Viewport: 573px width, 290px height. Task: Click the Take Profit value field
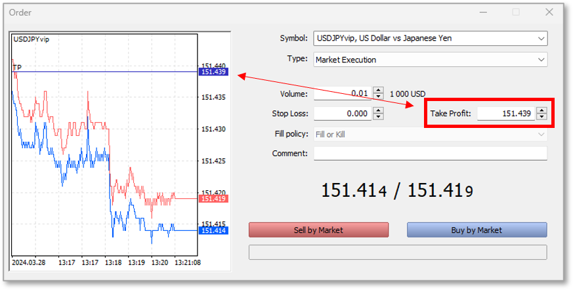click(x=506, y=114)
